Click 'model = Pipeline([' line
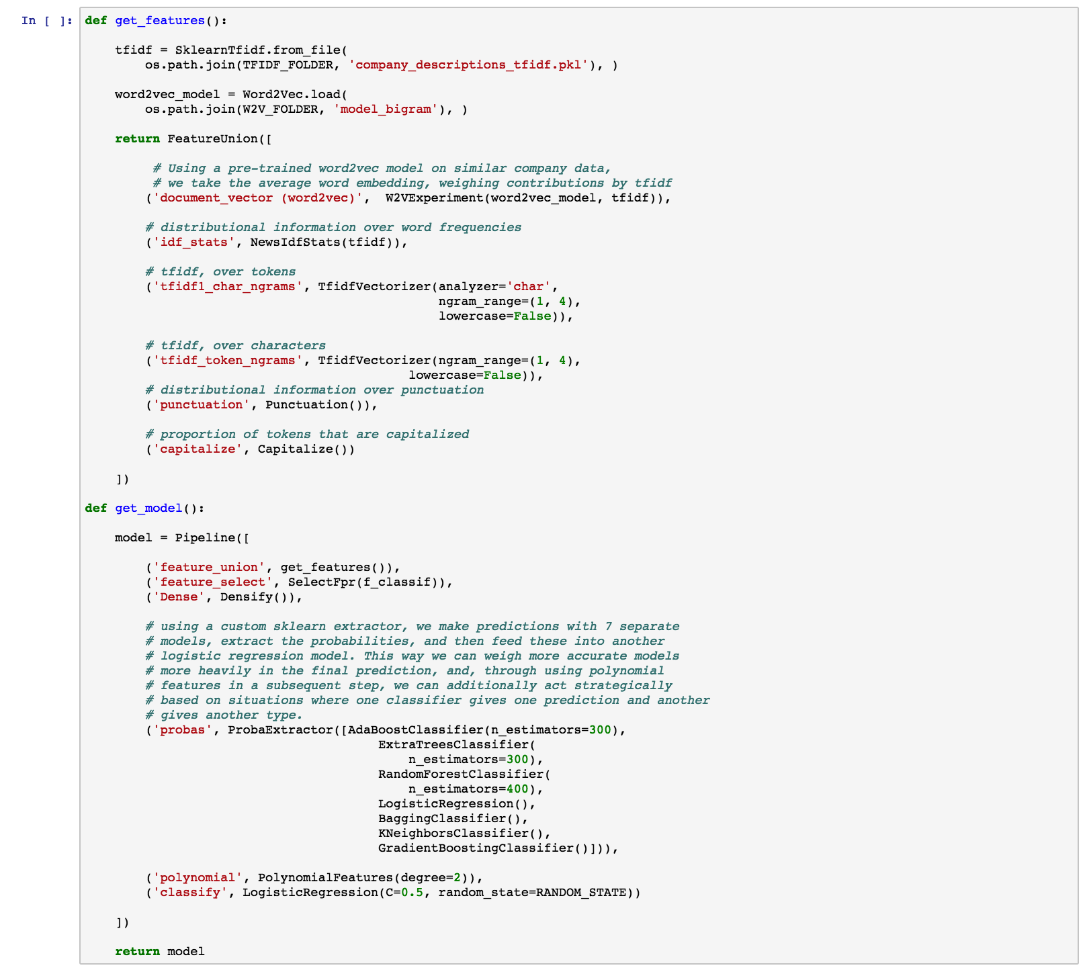 click(x=182, y=537)
